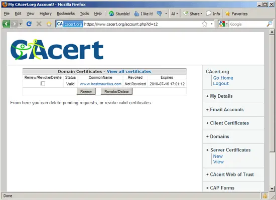Click the Stop loading X icon

[x=39, y=24]
